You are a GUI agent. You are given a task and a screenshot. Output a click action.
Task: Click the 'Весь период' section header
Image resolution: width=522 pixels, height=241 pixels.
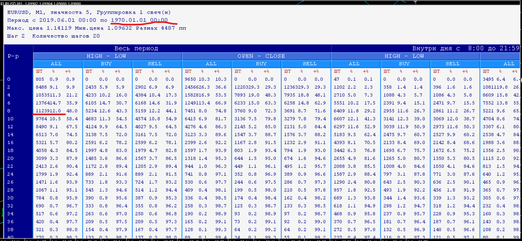tap(136, 48)
